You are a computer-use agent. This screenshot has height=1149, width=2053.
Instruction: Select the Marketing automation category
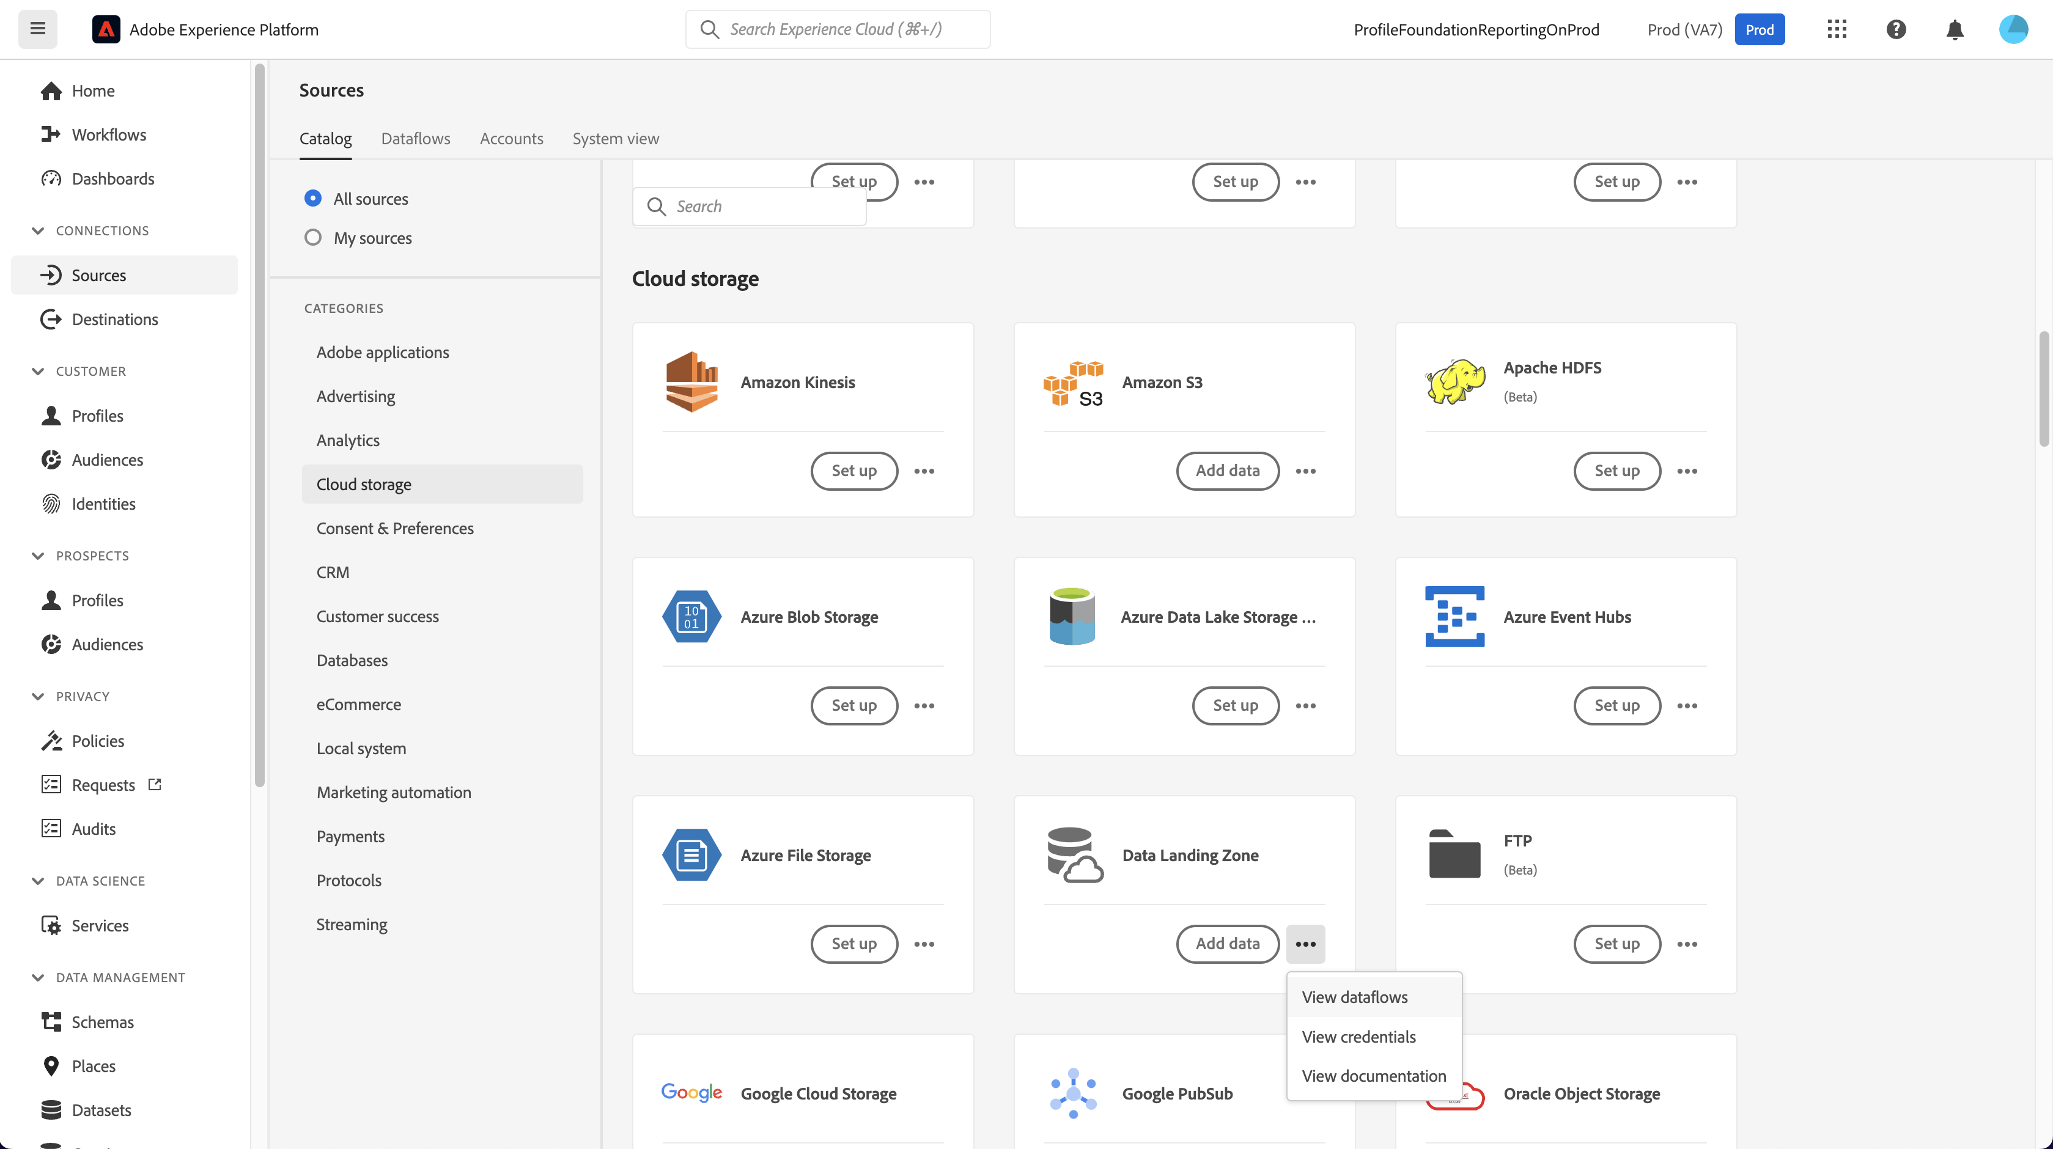point(441,793)
